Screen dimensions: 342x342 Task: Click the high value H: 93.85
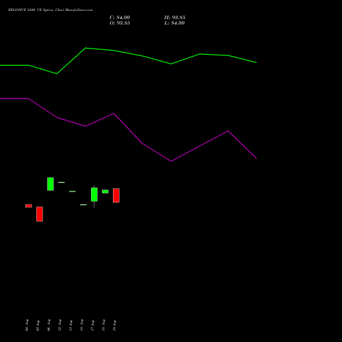coord(174,18)
